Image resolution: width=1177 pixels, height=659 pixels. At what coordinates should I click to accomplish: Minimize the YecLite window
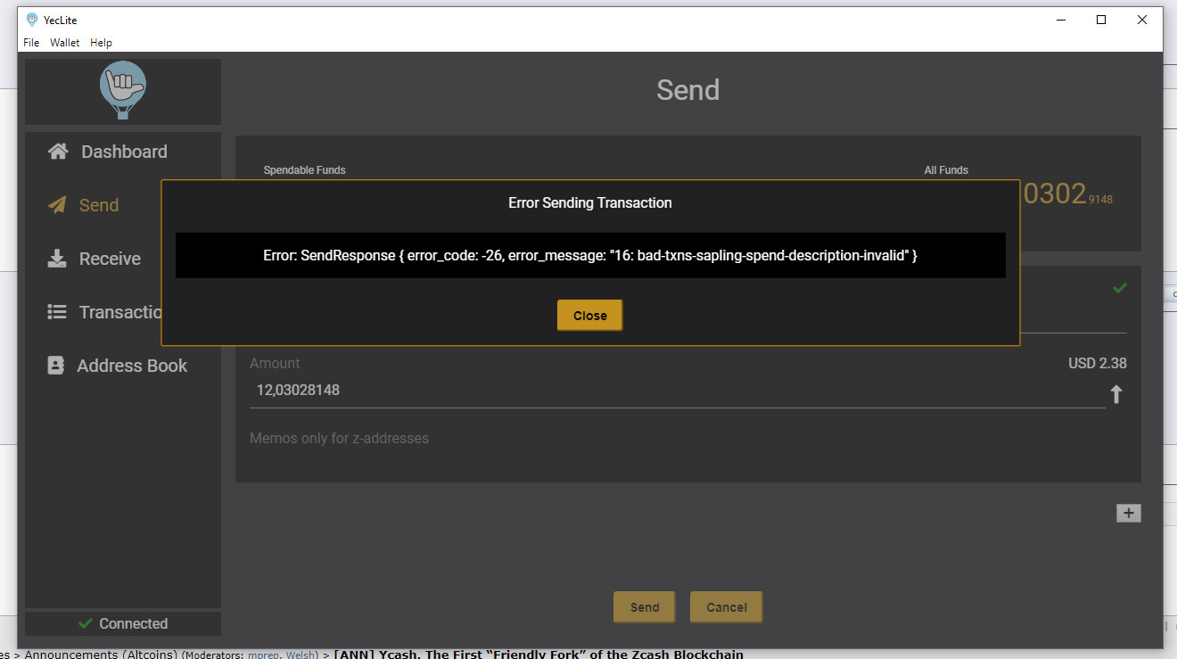[1061, 20]
